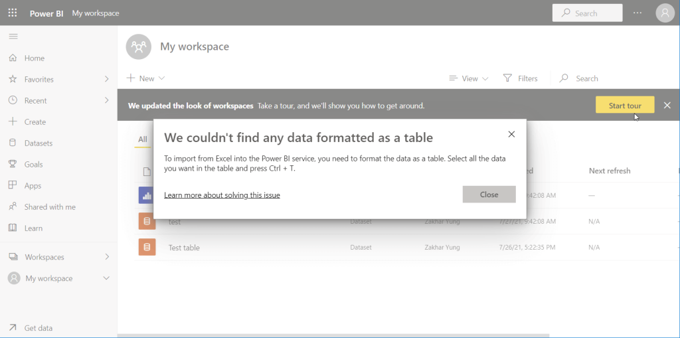The image size is (680, 338).
Task: Click the Next refresh column header
Action: pyautogui.click(x=610, y=171)
